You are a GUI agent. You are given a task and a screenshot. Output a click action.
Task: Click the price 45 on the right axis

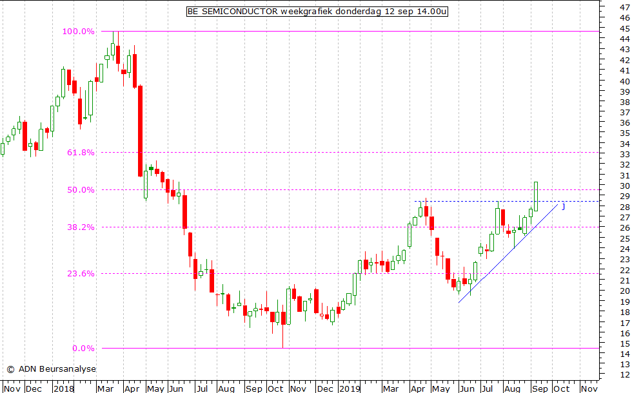click(625, 29)
